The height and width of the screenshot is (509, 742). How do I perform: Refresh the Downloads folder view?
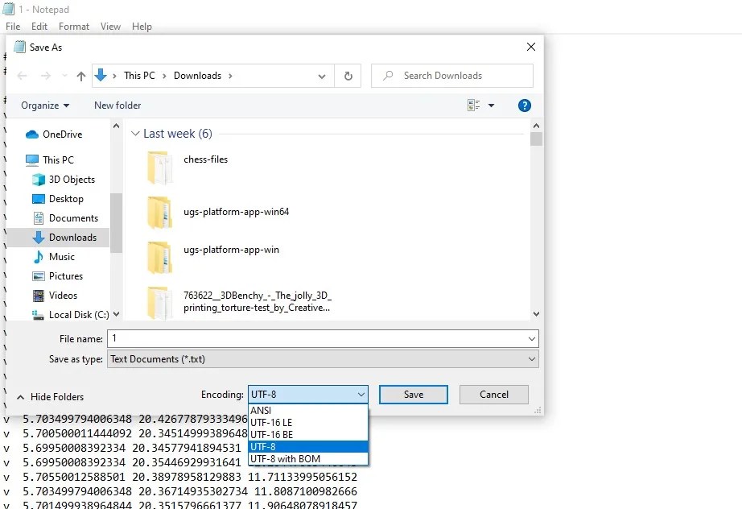point(348,76)
